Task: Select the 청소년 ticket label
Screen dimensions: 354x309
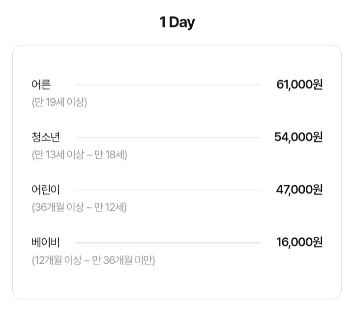Action: tap(46, 138)
